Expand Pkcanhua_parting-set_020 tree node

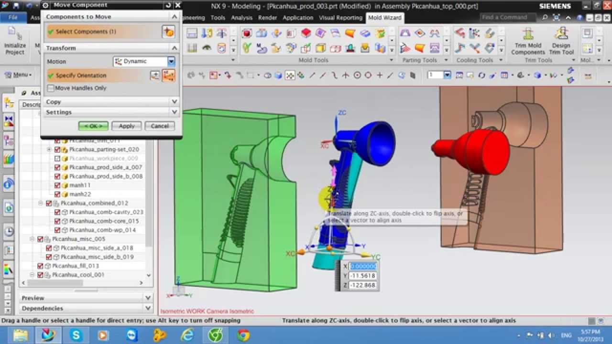pos(49,150)
